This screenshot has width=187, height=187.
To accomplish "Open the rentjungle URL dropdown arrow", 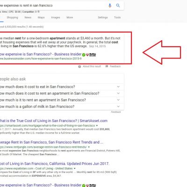I will 89,147.
